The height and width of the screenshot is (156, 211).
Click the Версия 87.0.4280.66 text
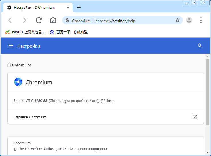click(x=63, y=101)
